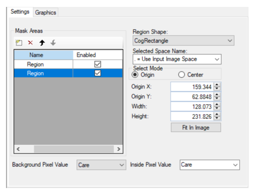Toggle Enabled checkbox for first Region row
254x193 pixels.
coord(98,64)
